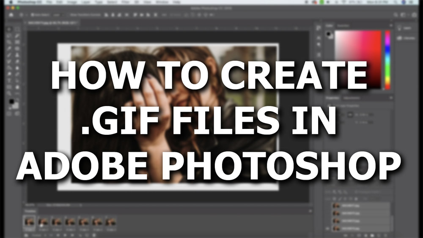
Task: Select the Hand tool
Action: pos(17,87)
